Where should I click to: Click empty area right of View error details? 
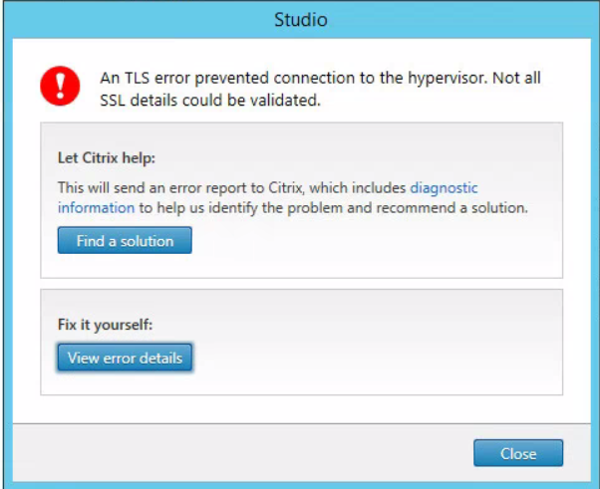point(375,358)
